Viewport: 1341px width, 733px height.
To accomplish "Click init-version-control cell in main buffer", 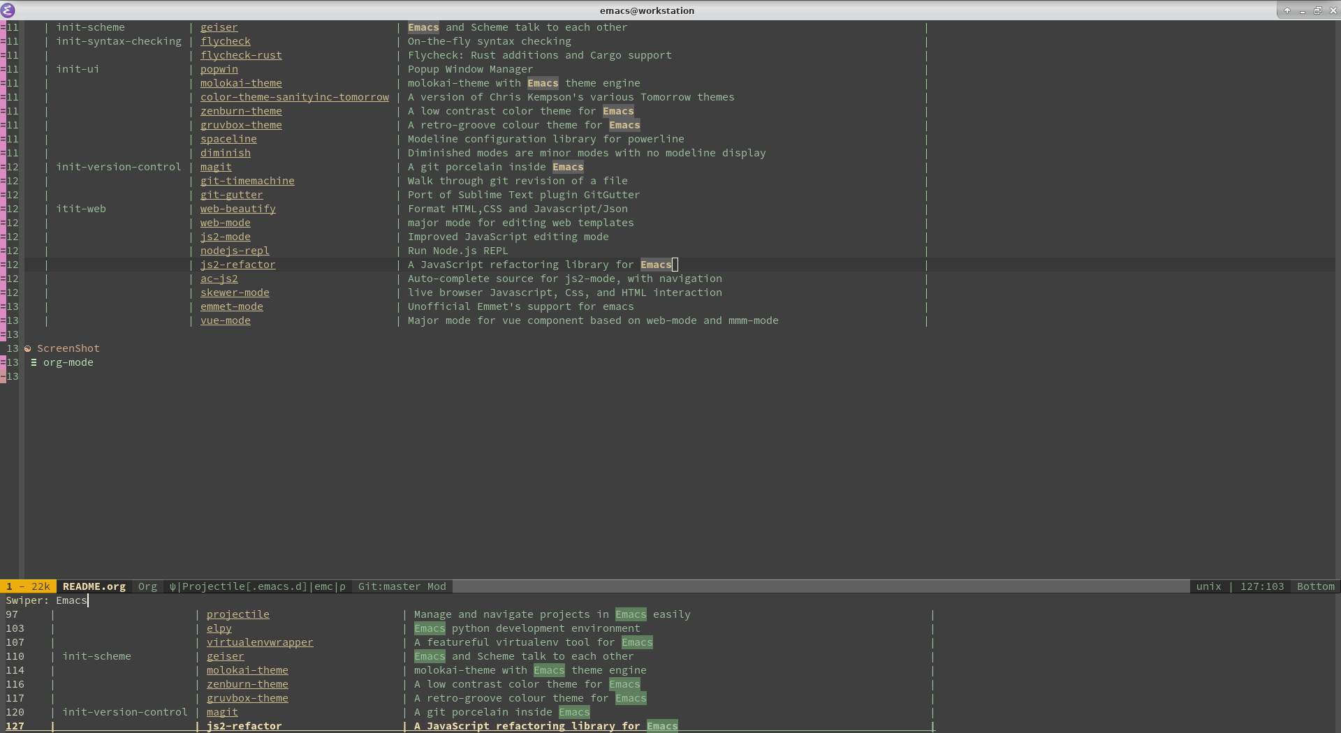I will pyautogui.click(x=119, y=167).
